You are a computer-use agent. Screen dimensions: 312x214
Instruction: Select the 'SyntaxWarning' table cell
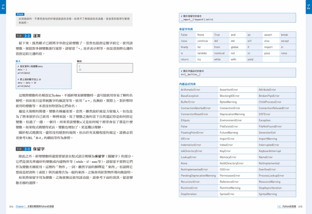[276, 194]
